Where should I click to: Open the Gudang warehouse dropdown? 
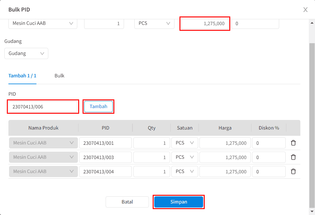[26, 53]
